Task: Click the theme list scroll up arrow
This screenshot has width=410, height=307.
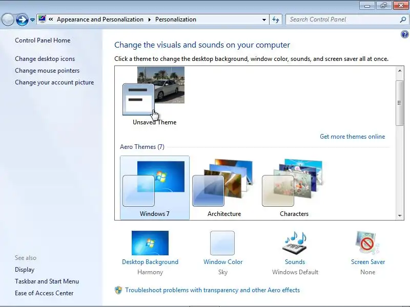Action: coord(400,71)
